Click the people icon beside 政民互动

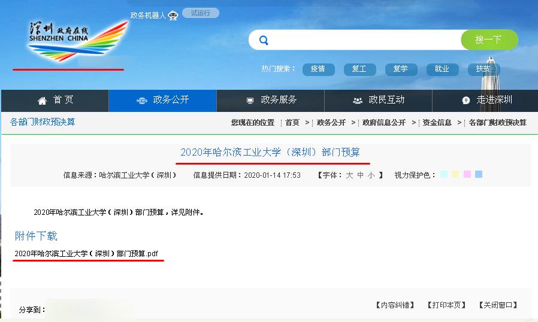(358, 101)
